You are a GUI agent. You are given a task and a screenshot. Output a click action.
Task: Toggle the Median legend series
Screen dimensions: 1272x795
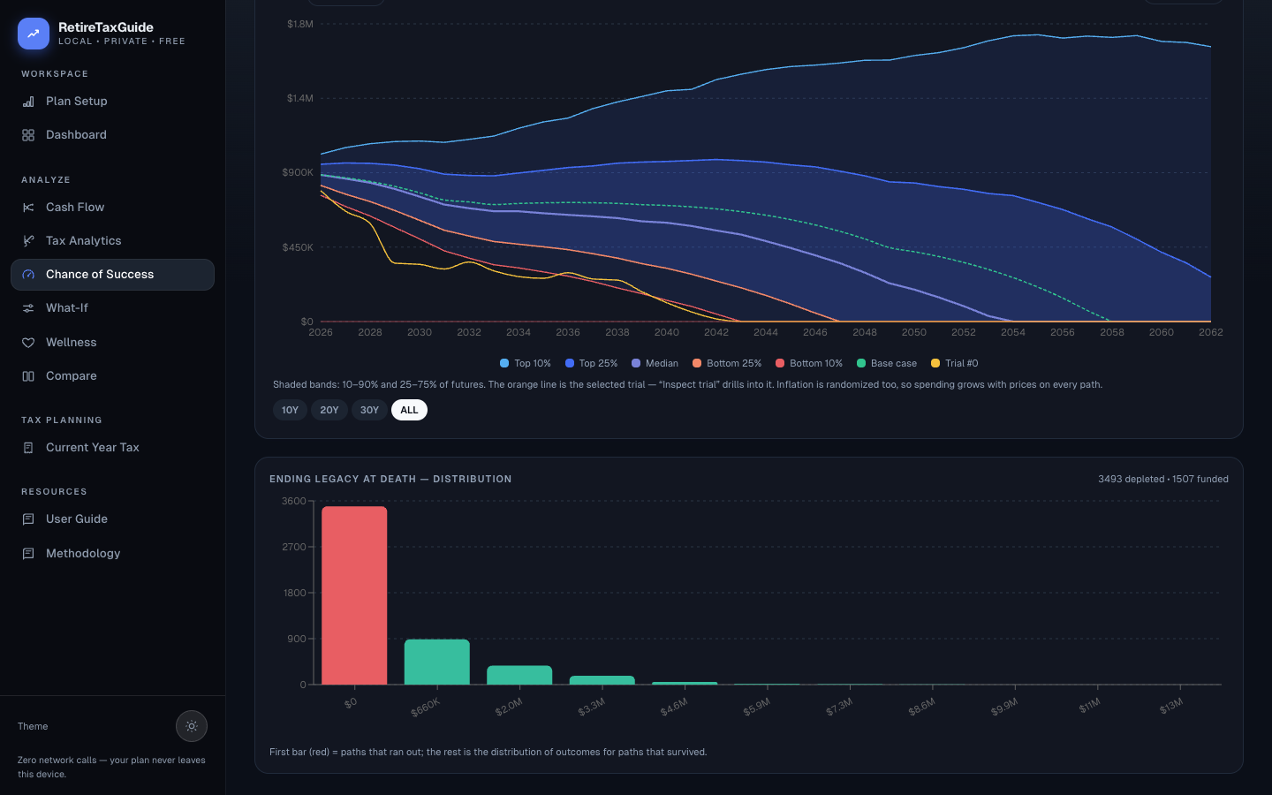click(655, 363)
